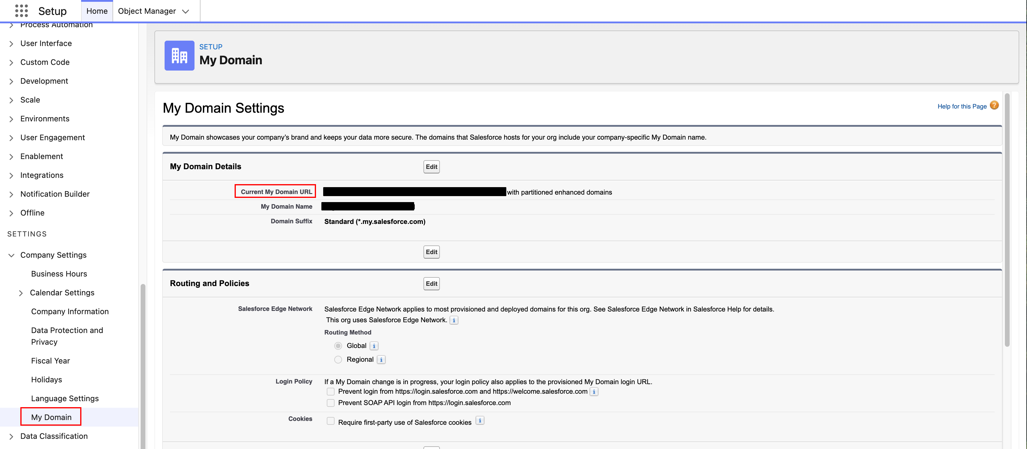Select My Domain in the sidebar

(x=51, y=417)
